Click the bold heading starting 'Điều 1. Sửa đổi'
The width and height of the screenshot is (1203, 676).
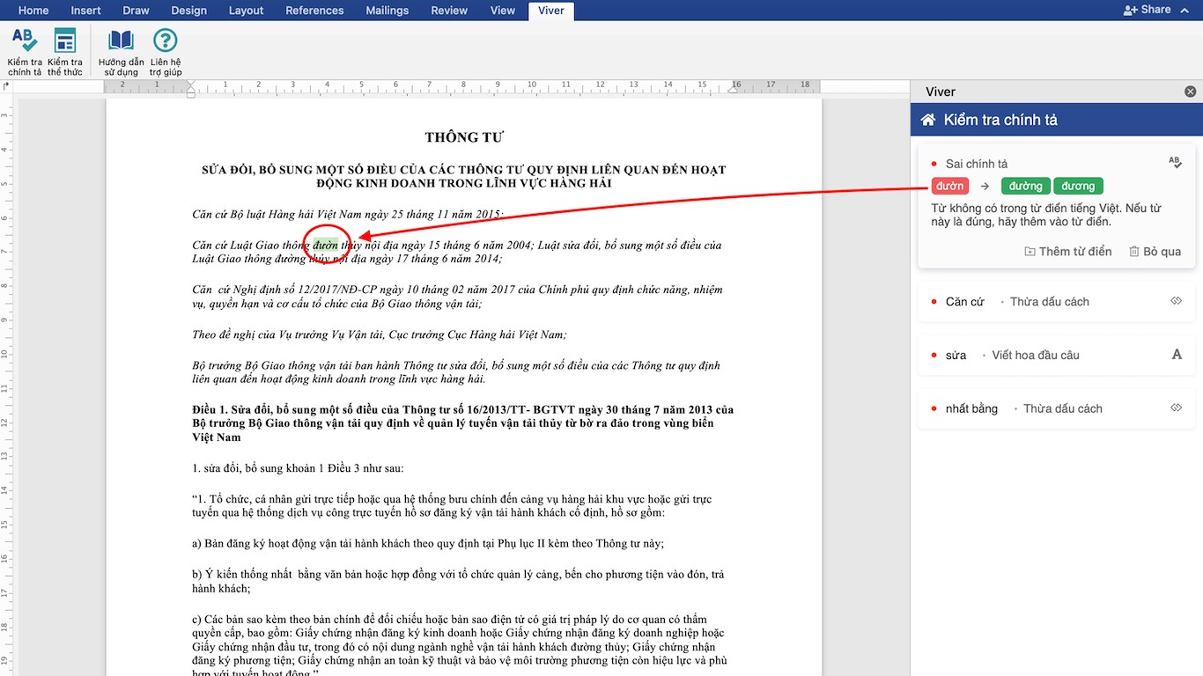pos(463,423)
